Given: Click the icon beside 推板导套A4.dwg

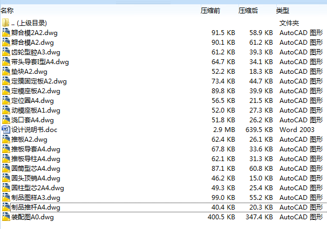Looking at the screenshot, I should 6,149.
